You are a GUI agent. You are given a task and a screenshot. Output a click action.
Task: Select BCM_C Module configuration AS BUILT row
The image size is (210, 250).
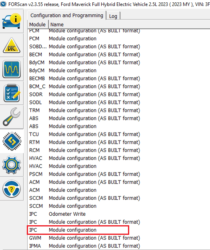pyautogui.click(x=119, y=86)
